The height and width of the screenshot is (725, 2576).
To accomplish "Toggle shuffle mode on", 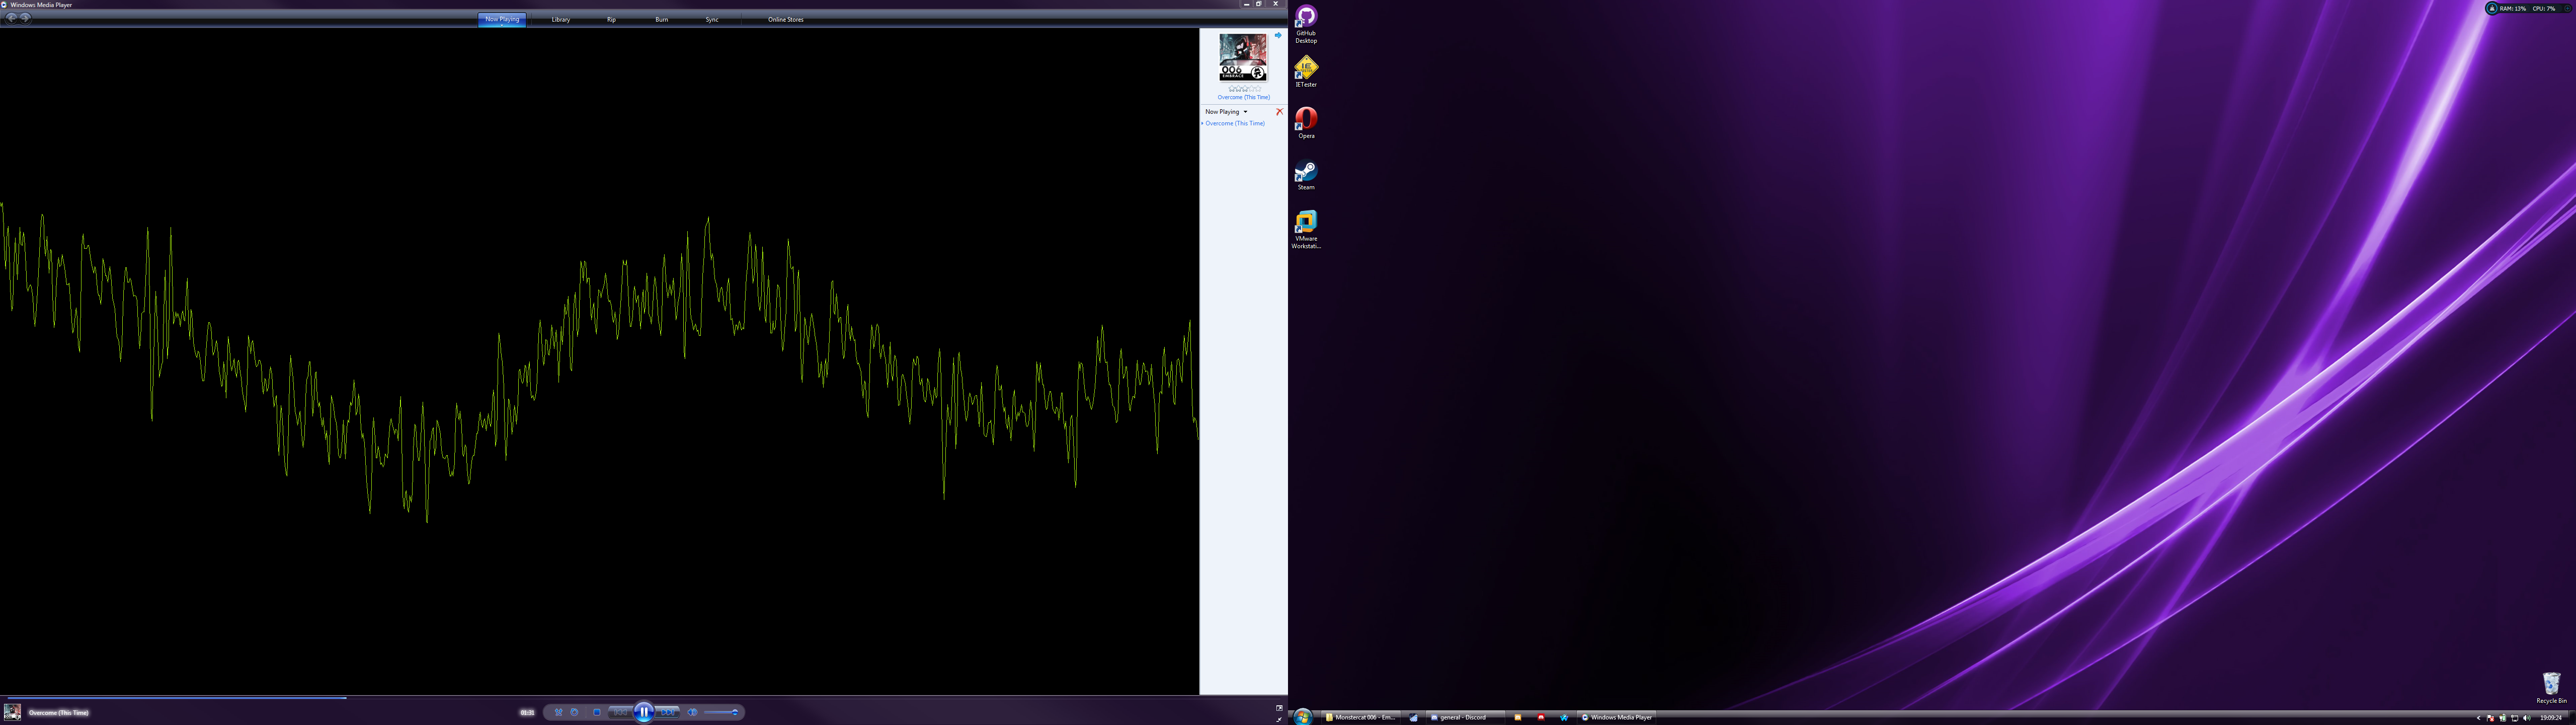I will point(559,712).
